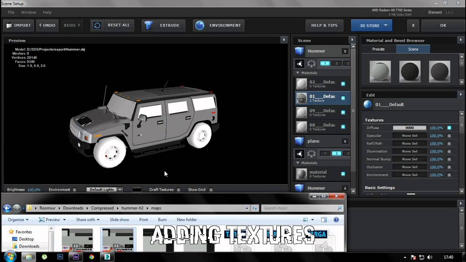466x262 pixels.
Task: Click Downloads in Explorer favorites
Action: pyautogui.click(x=29, y=246)
